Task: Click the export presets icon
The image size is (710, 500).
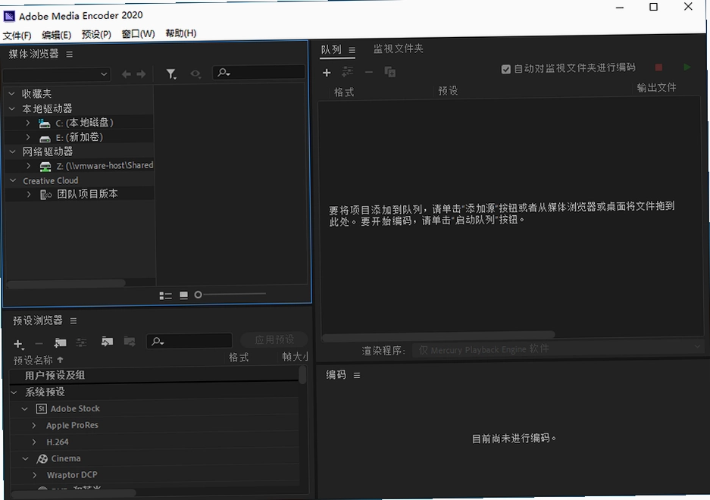Action: 130,341
